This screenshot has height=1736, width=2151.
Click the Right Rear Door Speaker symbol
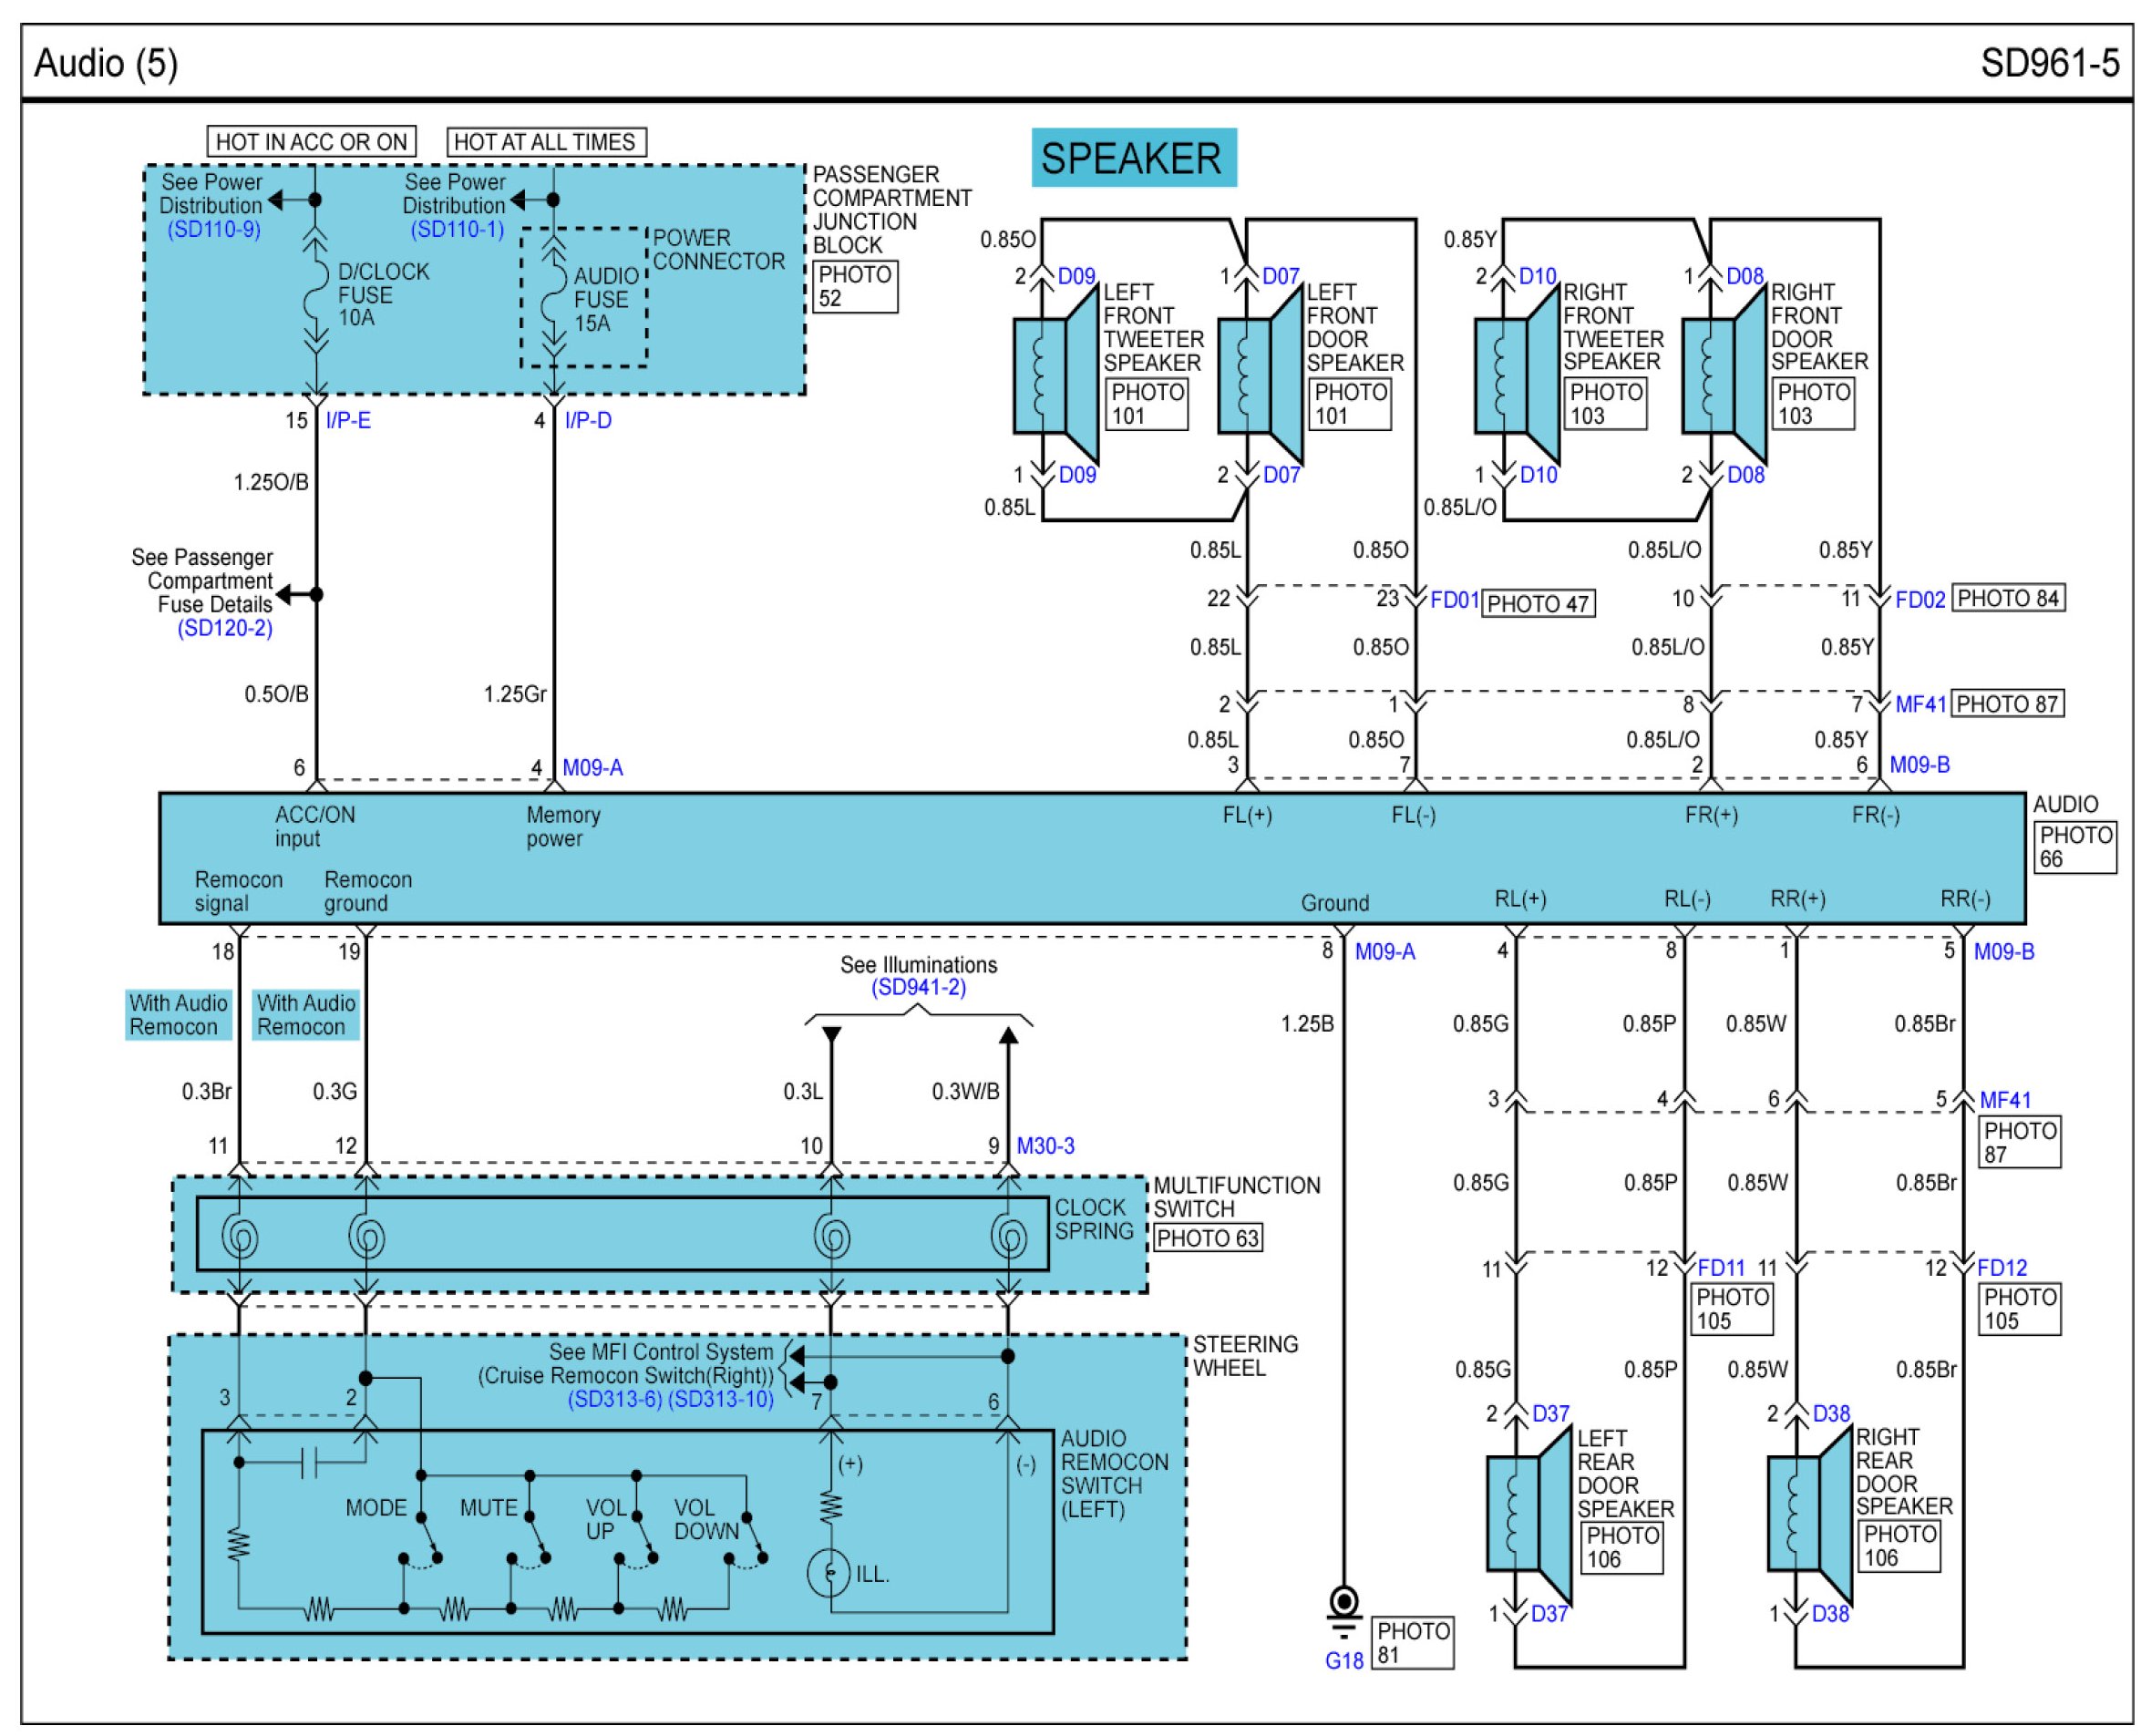pyautogui.click(x=1808, y=1512)
